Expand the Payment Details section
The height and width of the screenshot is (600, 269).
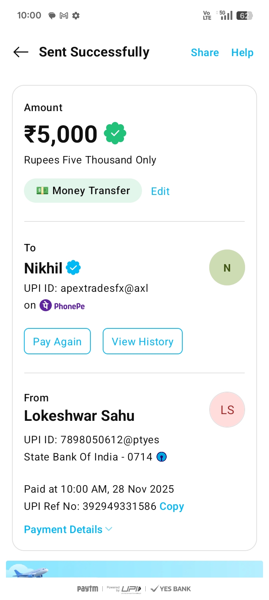[63, 529]
